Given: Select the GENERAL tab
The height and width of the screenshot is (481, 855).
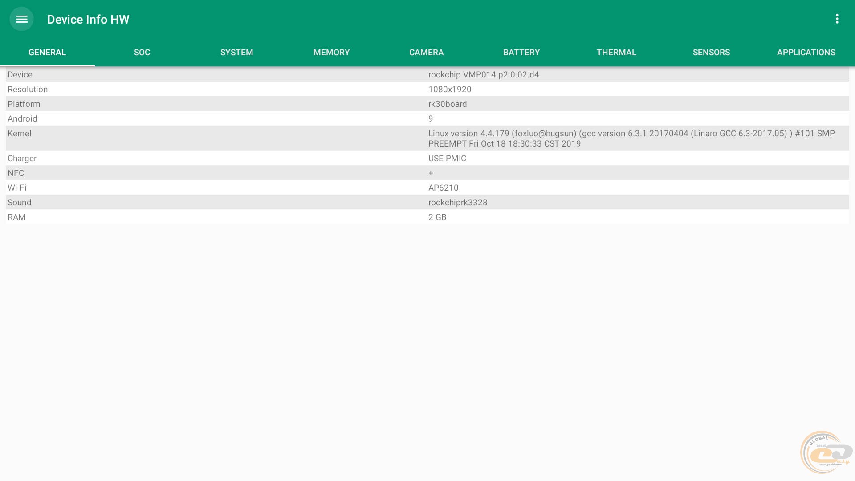Looking at the screenshot, I should point(47,53).
